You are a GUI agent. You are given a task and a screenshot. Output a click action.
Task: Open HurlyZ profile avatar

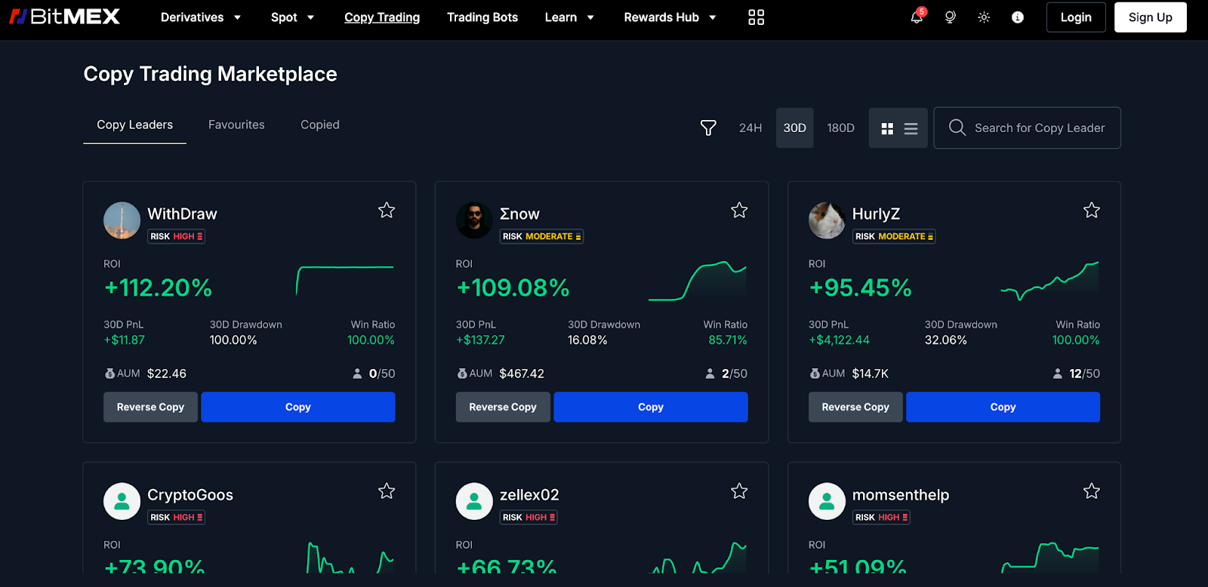(x=827, y=220)
